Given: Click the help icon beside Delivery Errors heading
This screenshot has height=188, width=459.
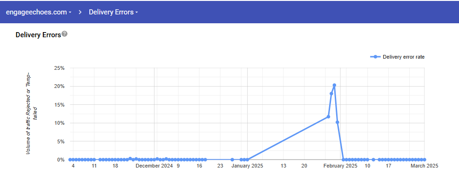Looking at the screenshot, I should click(65, 34).
